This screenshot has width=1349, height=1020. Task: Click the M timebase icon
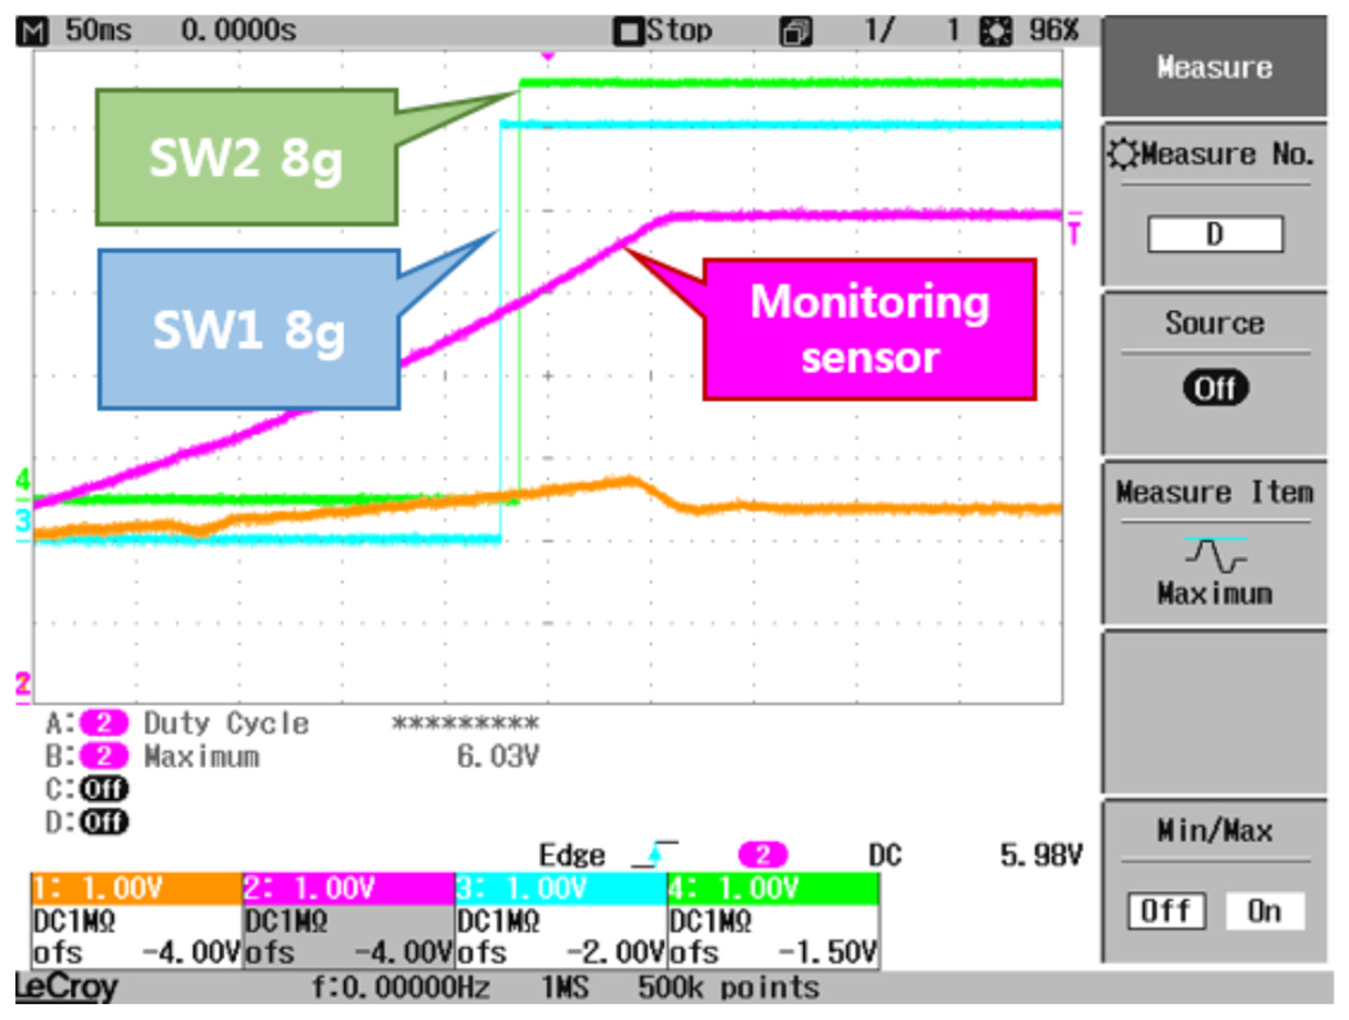(x=32, y=31)
